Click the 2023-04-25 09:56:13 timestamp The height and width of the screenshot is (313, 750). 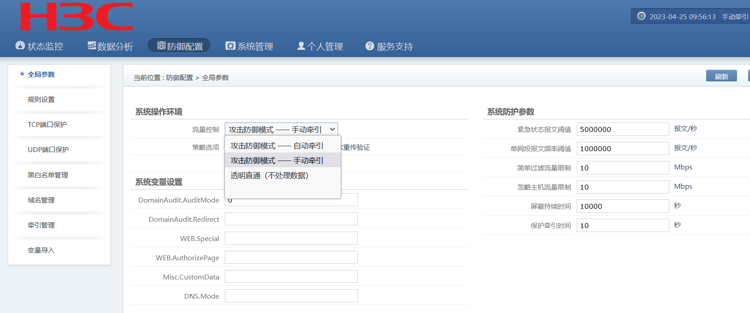682,17
